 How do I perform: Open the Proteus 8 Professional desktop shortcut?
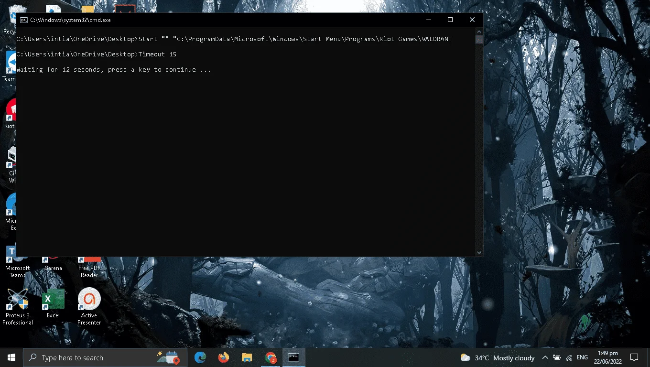click(x=18, y=307)
